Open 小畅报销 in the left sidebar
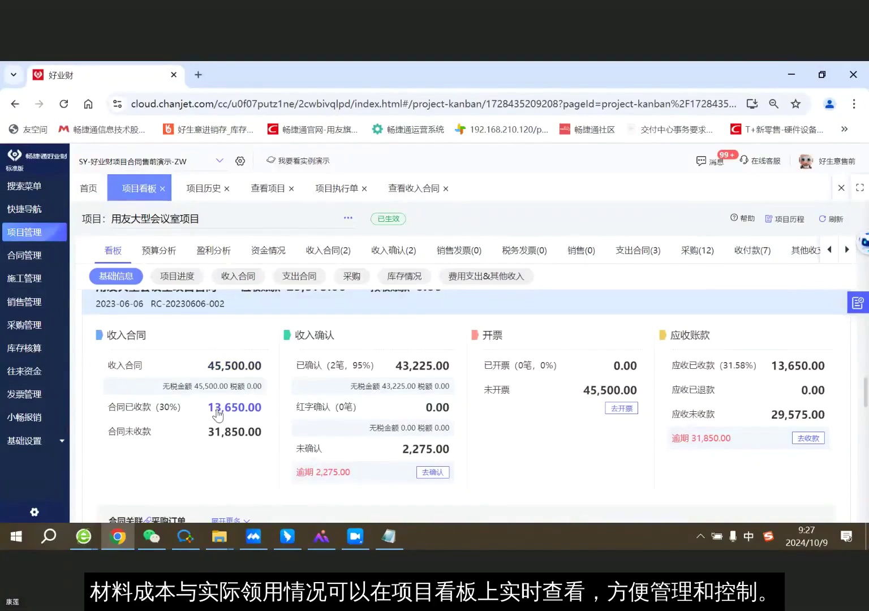 coord(24,417)
